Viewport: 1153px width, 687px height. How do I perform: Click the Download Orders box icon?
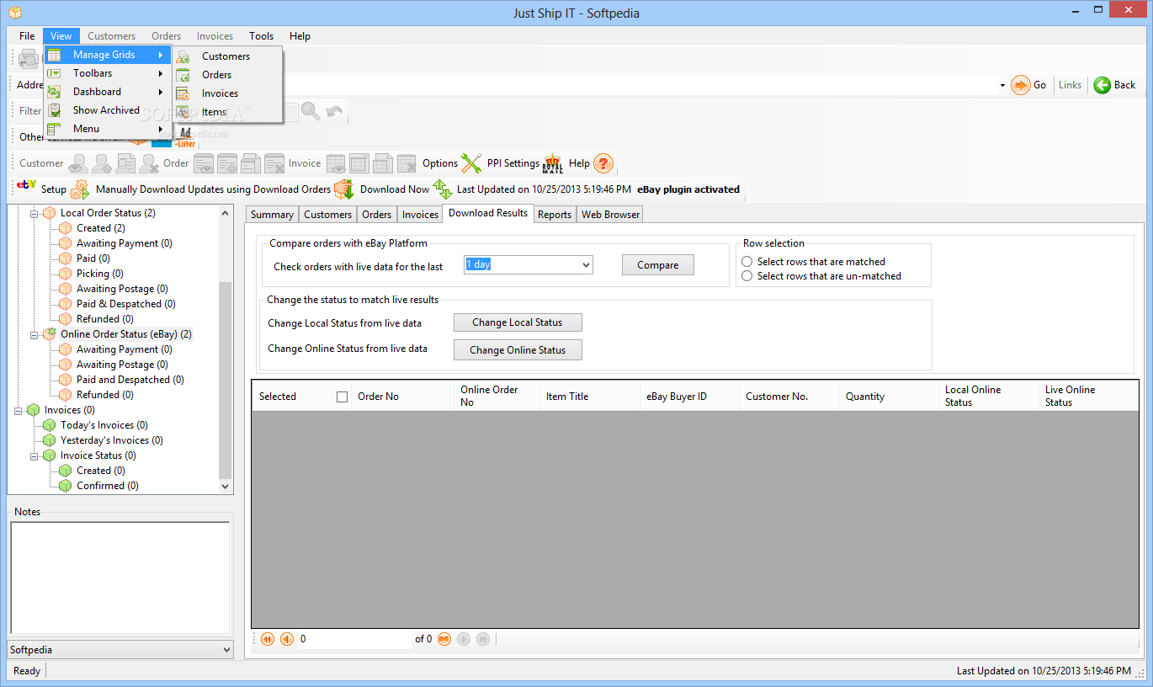[x=343, y=189]
